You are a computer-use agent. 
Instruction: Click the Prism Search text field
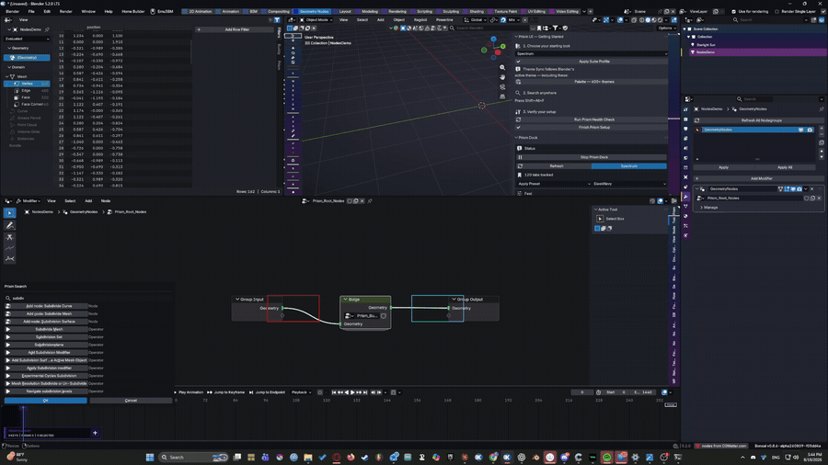coord(88,299)
